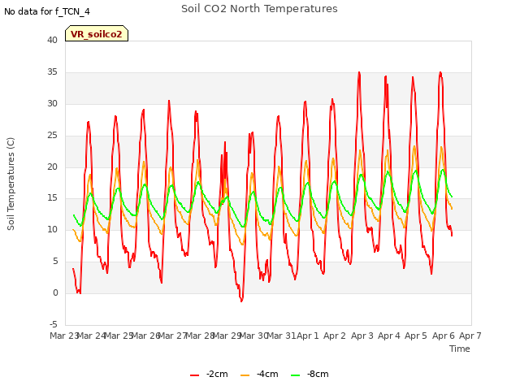Click the y-axis tick label 15
Image resolution: width=520 pixels, height=390 pixels.
point(52,198)
